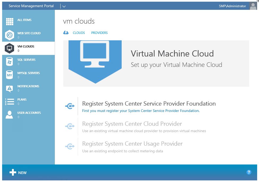The width and height of the screenshot is (259, 182).
Task: Open the All Items grid icon
Action: coord(10,21)
